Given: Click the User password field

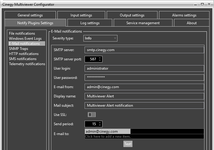Looking at the screenshot, I should pyautogui.click(x=144, y=77).
